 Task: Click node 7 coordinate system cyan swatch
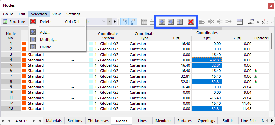[91, 76]
